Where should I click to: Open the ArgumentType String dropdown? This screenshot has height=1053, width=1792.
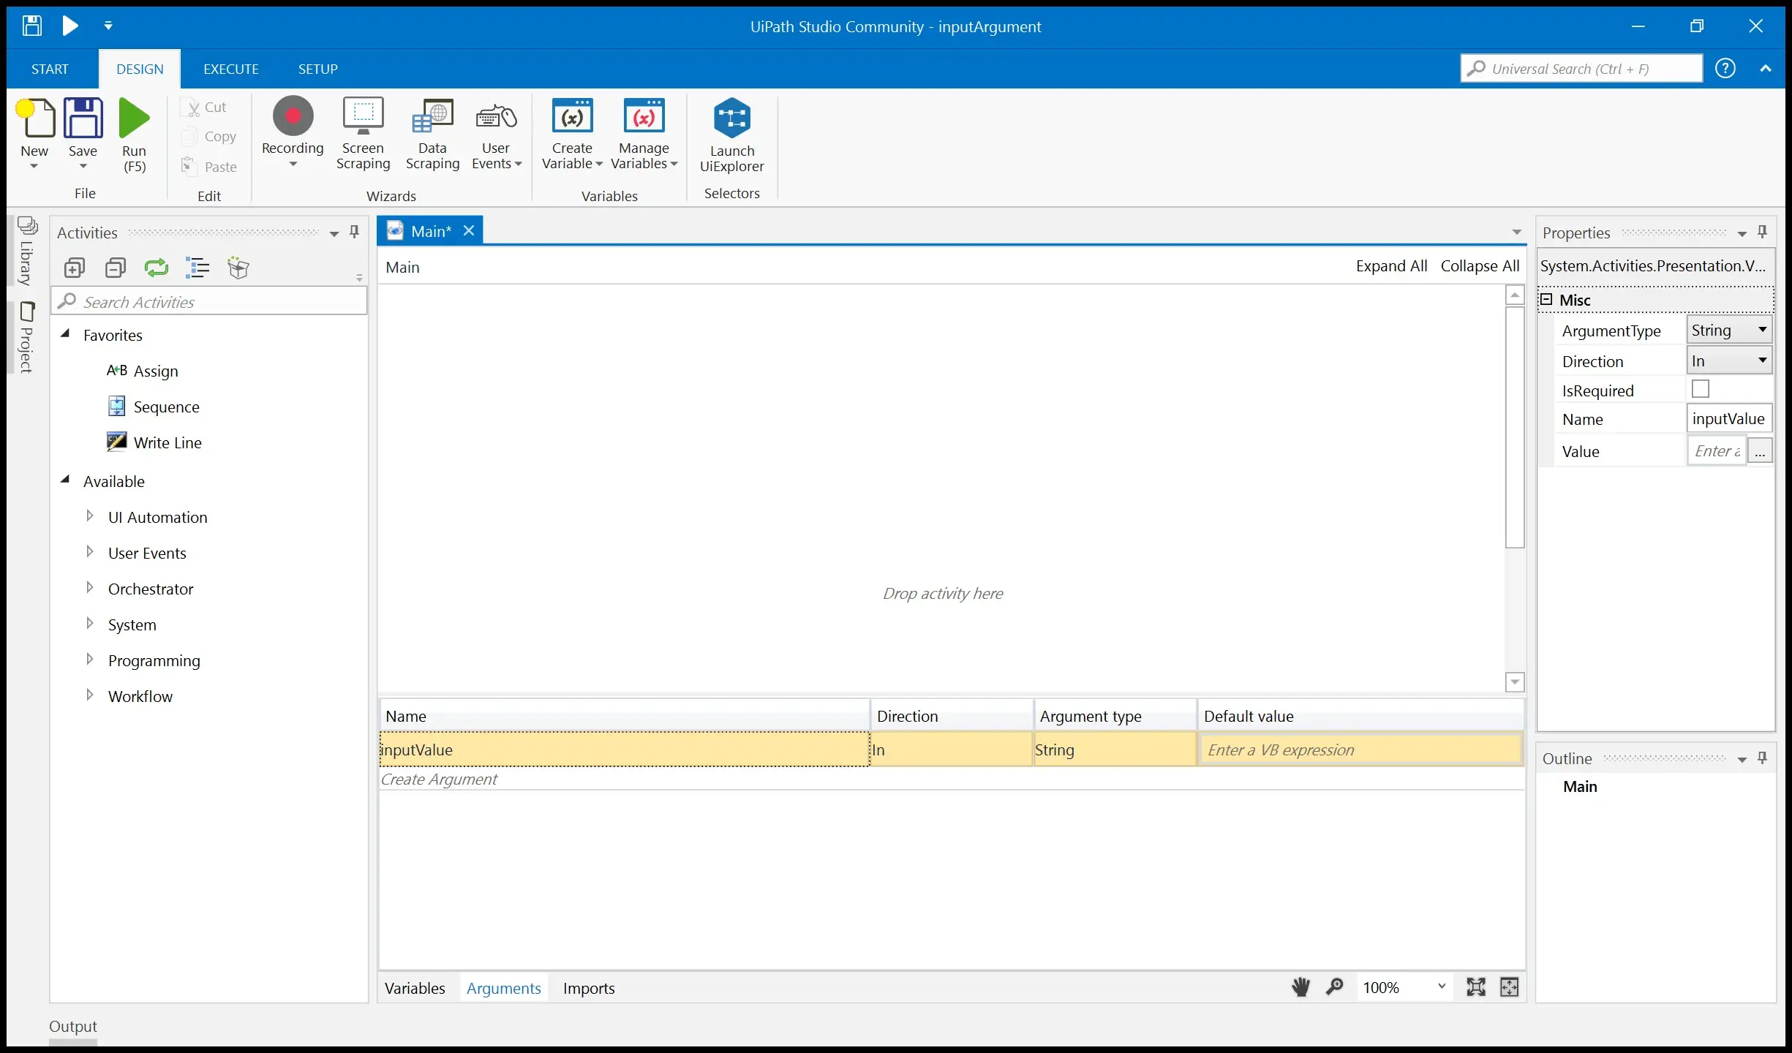pos(1729,330)
